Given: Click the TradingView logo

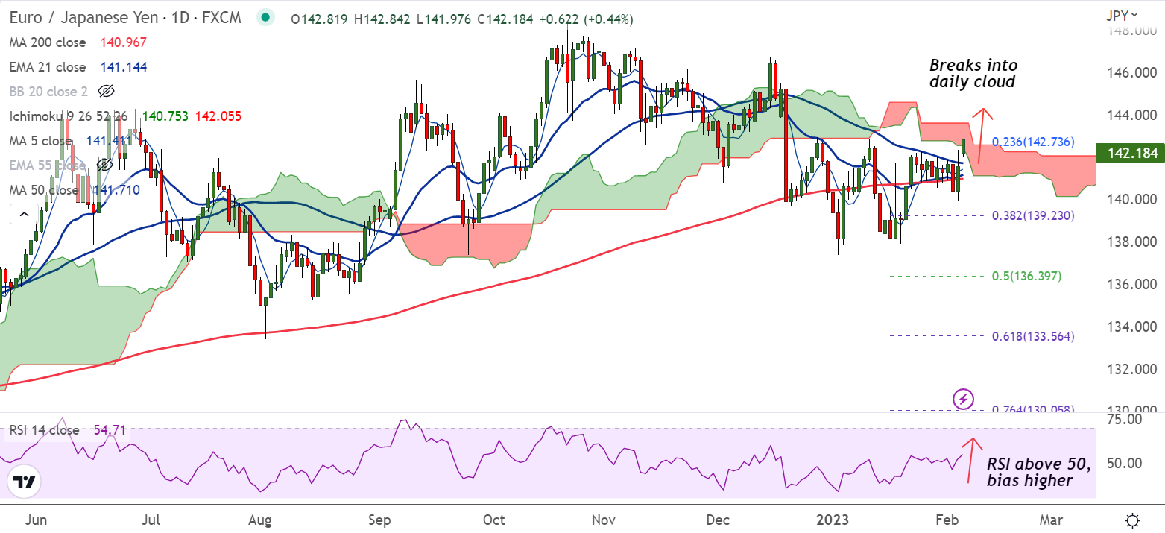Looking at the screenshot, I should click(x=25, y=482).
